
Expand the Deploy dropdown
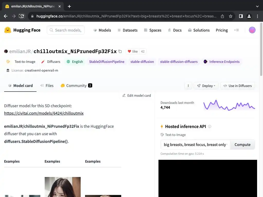pos(206,86)
